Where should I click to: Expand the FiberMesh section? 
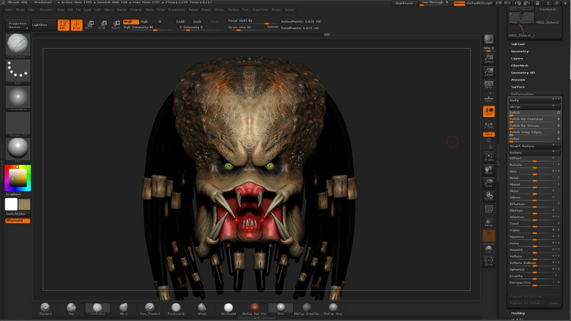520,66
